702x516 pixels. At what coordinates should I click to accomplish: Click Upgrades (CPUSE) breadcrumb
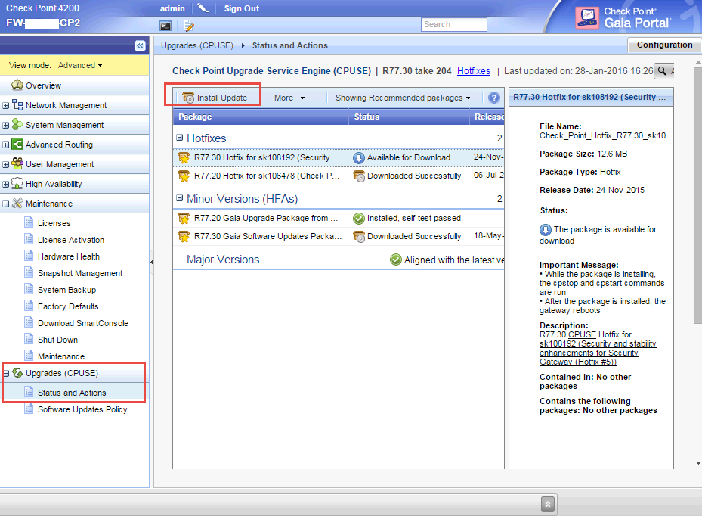(197, 45)
